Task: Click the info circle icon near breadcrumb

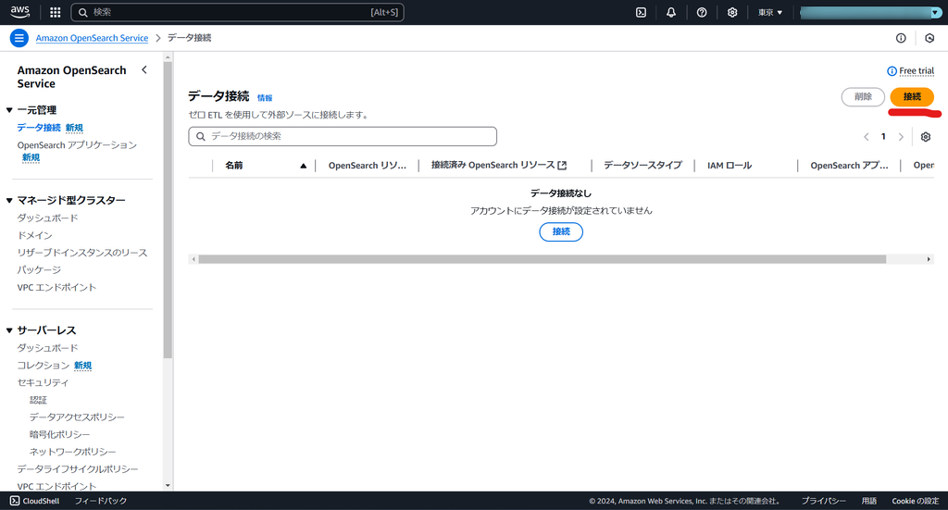Action: (901, 38)
